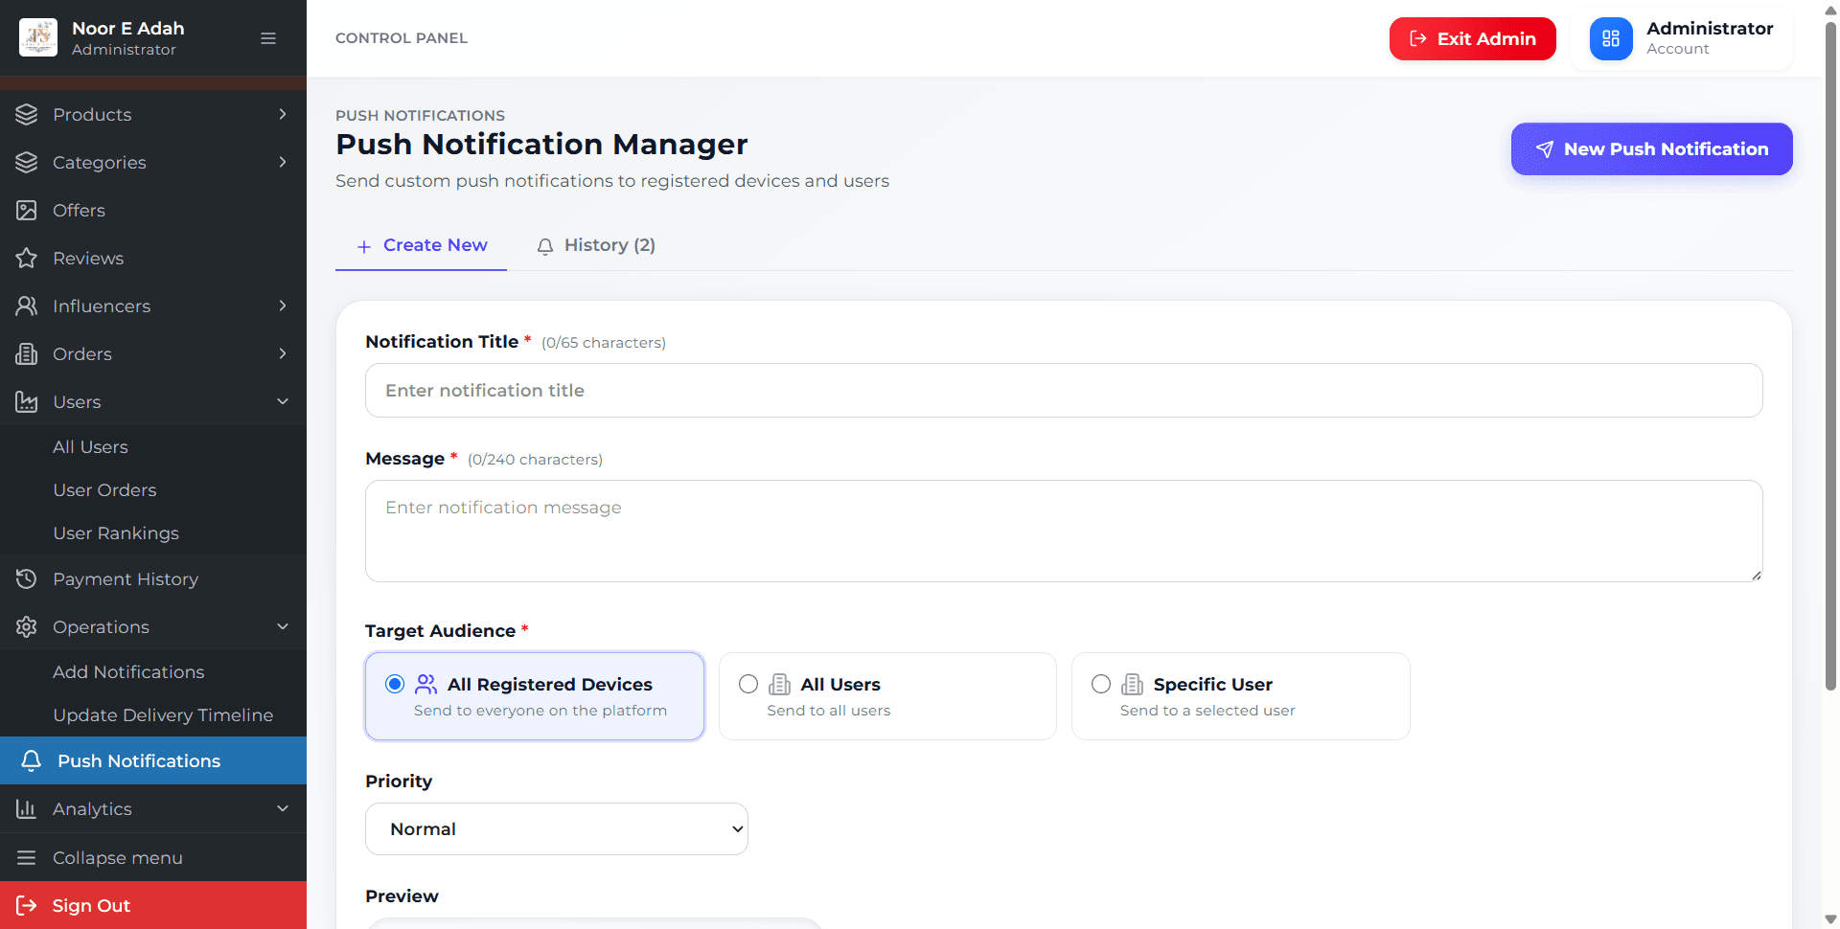This screenshot has width=1840, height=929.
Task: Click the Orders clipboard icon
Action: 27,353
